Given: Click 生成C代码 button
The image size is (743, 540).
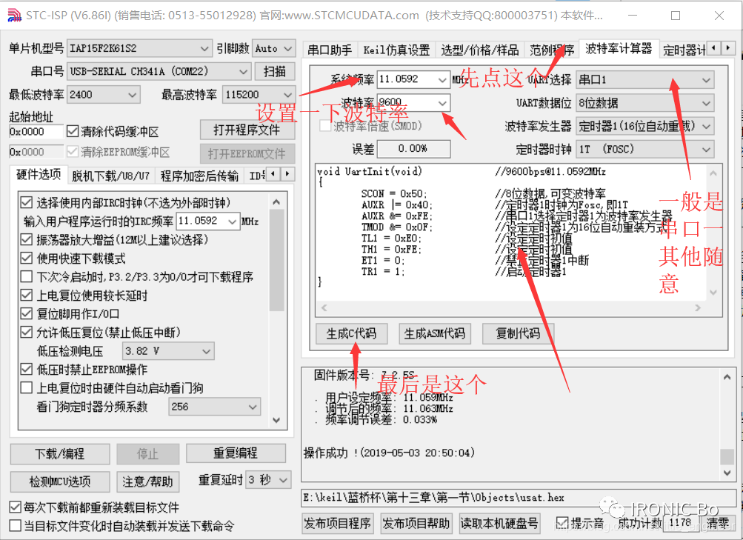Looking at the screenshot, I should point(351,333).
